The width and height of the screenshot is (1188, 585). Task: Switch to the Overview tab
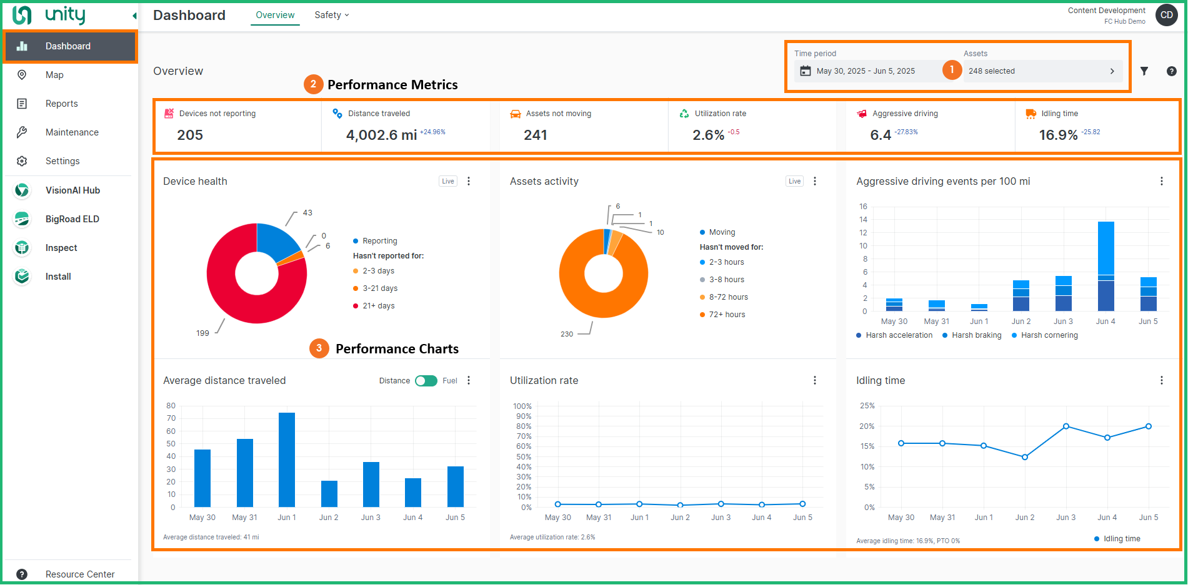(274, 14)
